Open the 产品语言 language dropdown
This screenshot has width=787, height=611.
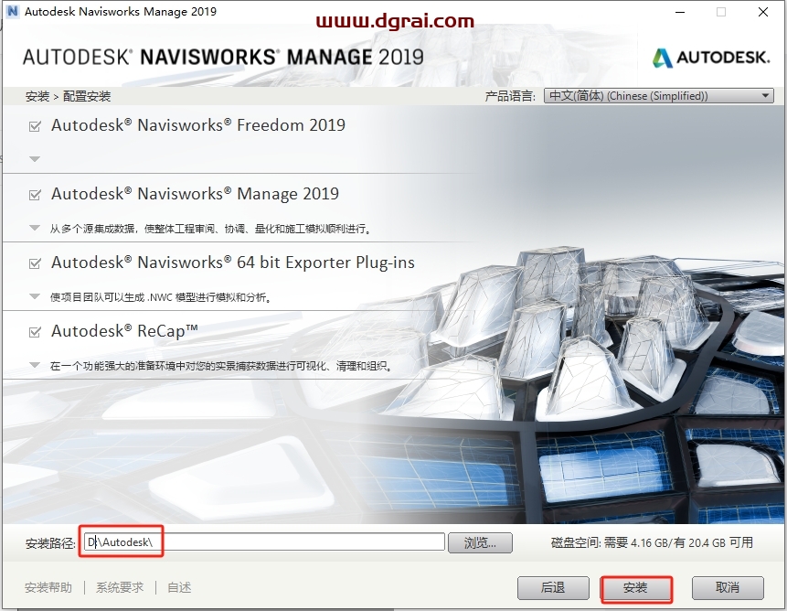658,96
